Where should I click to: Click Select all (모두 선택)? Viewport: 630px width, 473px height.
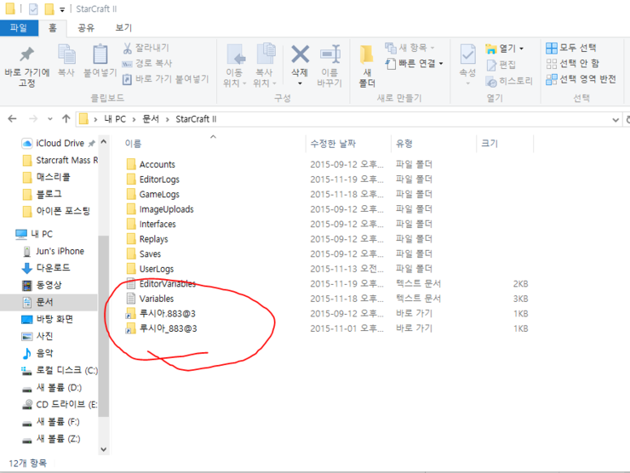[571, 48]
